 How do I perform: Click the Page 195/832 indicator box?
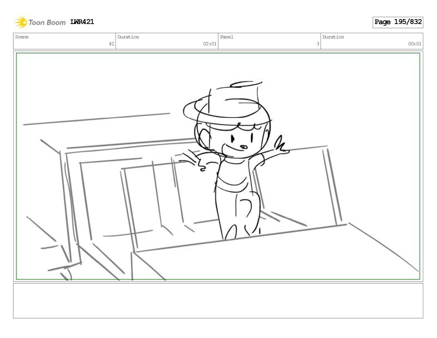click(x=398, y=22)
